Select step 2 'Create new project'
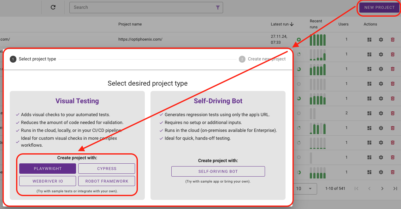401x209 pixels. click(262, 59)
